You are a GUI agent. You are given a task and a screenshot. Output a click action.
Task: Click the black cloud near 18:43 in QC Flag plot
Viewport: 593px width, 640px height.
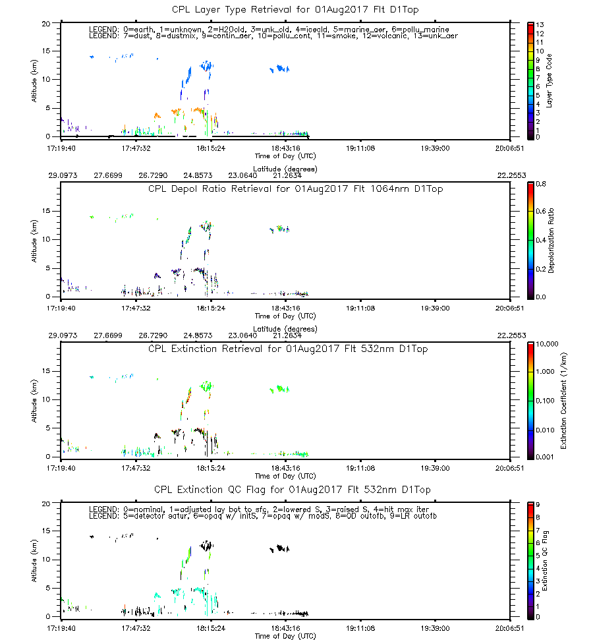point(281,548)
